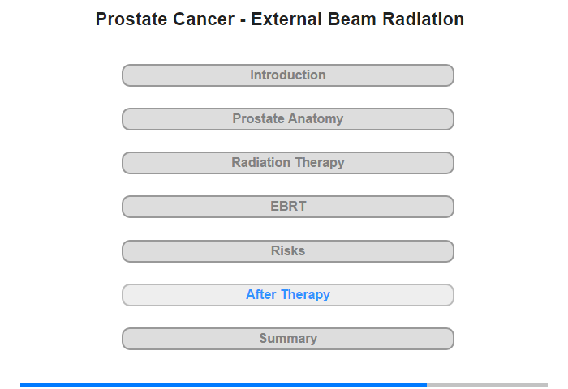Screen dimensions: 568x389
Task: Jump to the Risks section
Action: [288, 251]
